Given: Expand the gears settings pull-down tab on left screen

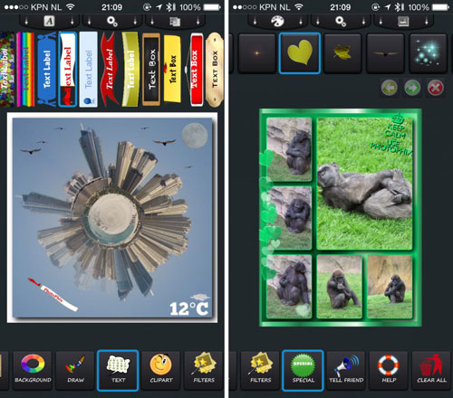Looking at the screenshot, I should coord(112,21).
